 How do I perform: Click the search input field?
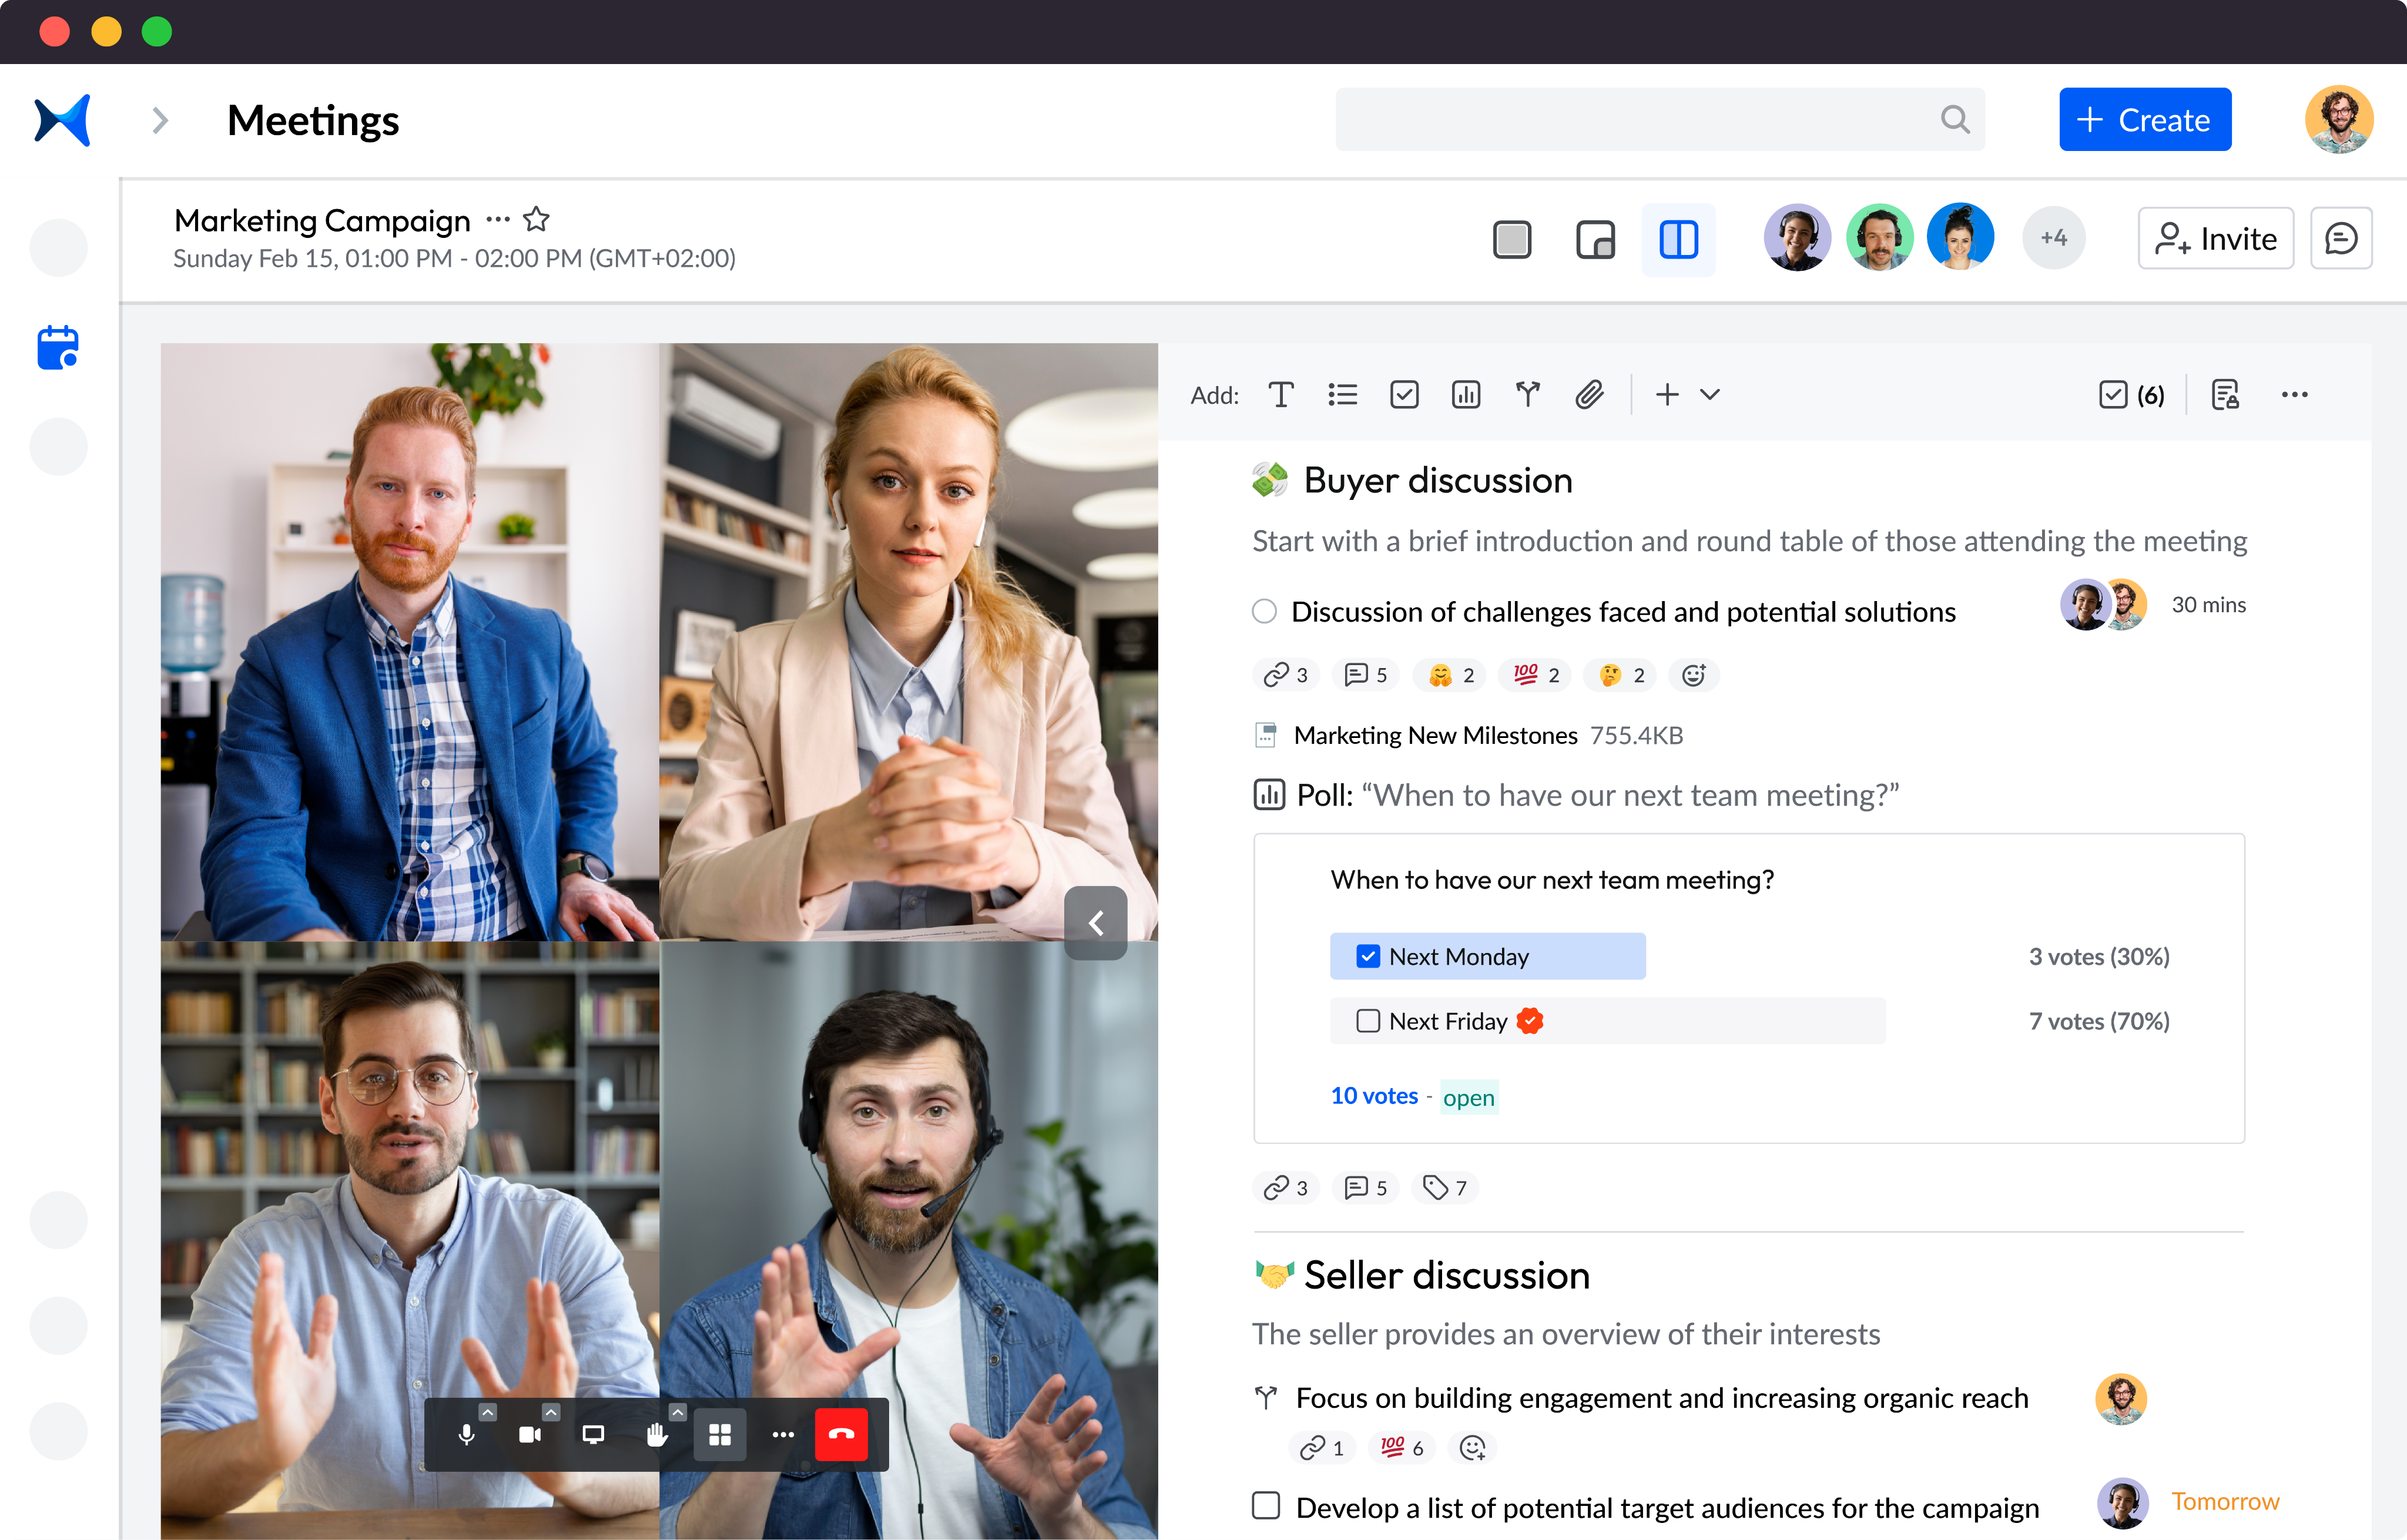1640,120
